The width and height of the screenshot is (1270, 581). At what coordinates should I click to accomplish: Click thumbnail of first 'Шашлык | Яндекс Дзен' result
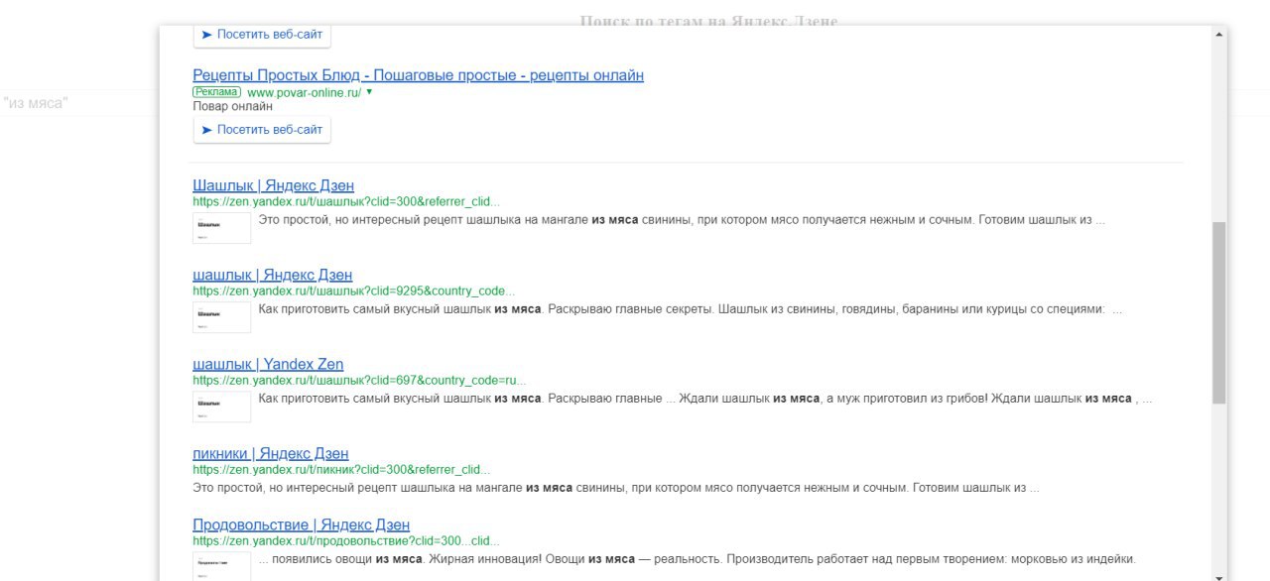click(x=221, y=228)
